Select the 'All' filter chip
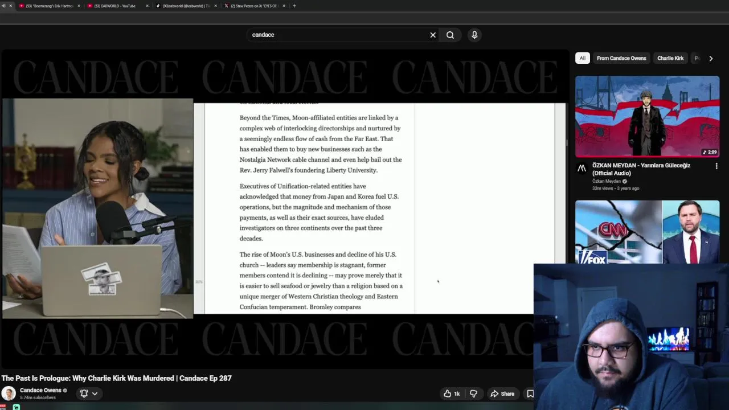The width and height of the screenshot is (729, 410). (582, 58)
